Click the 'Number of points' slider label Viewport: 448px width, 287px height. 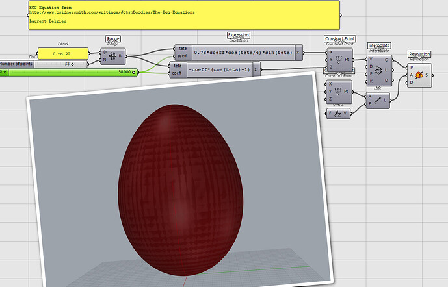(16, 64)
